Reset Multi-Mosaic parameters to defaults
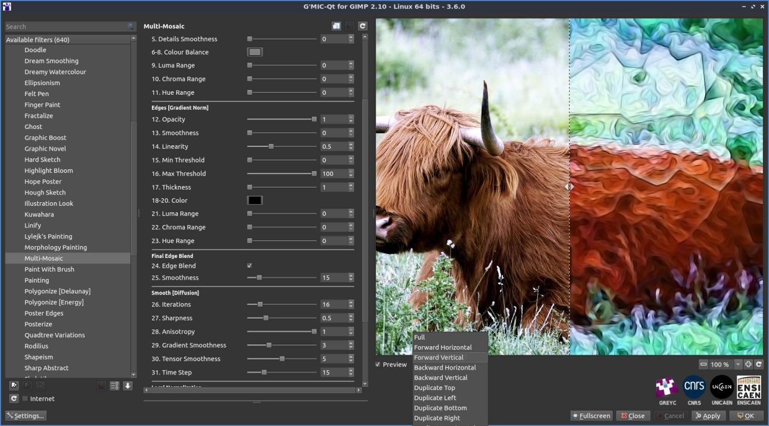 click(x=362, y=26)
